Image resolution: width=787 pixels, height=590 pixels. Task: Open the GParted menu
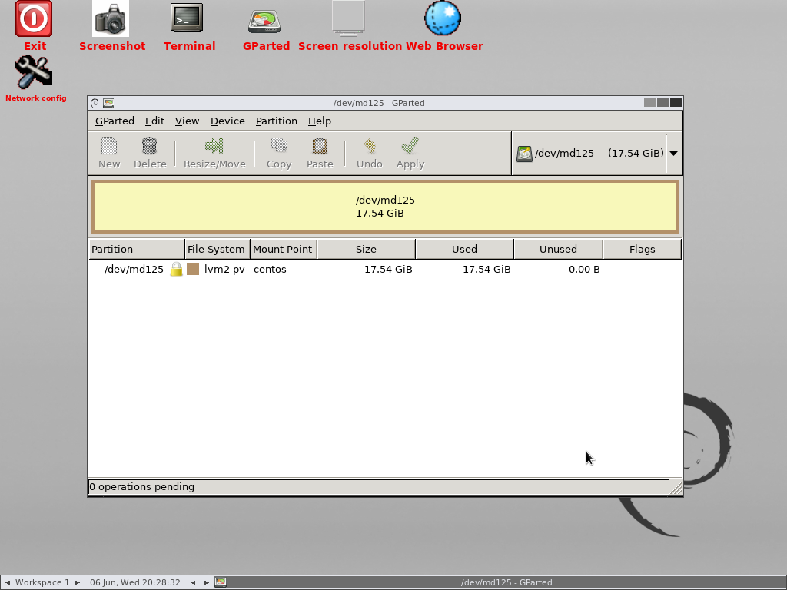coord(115,121)
